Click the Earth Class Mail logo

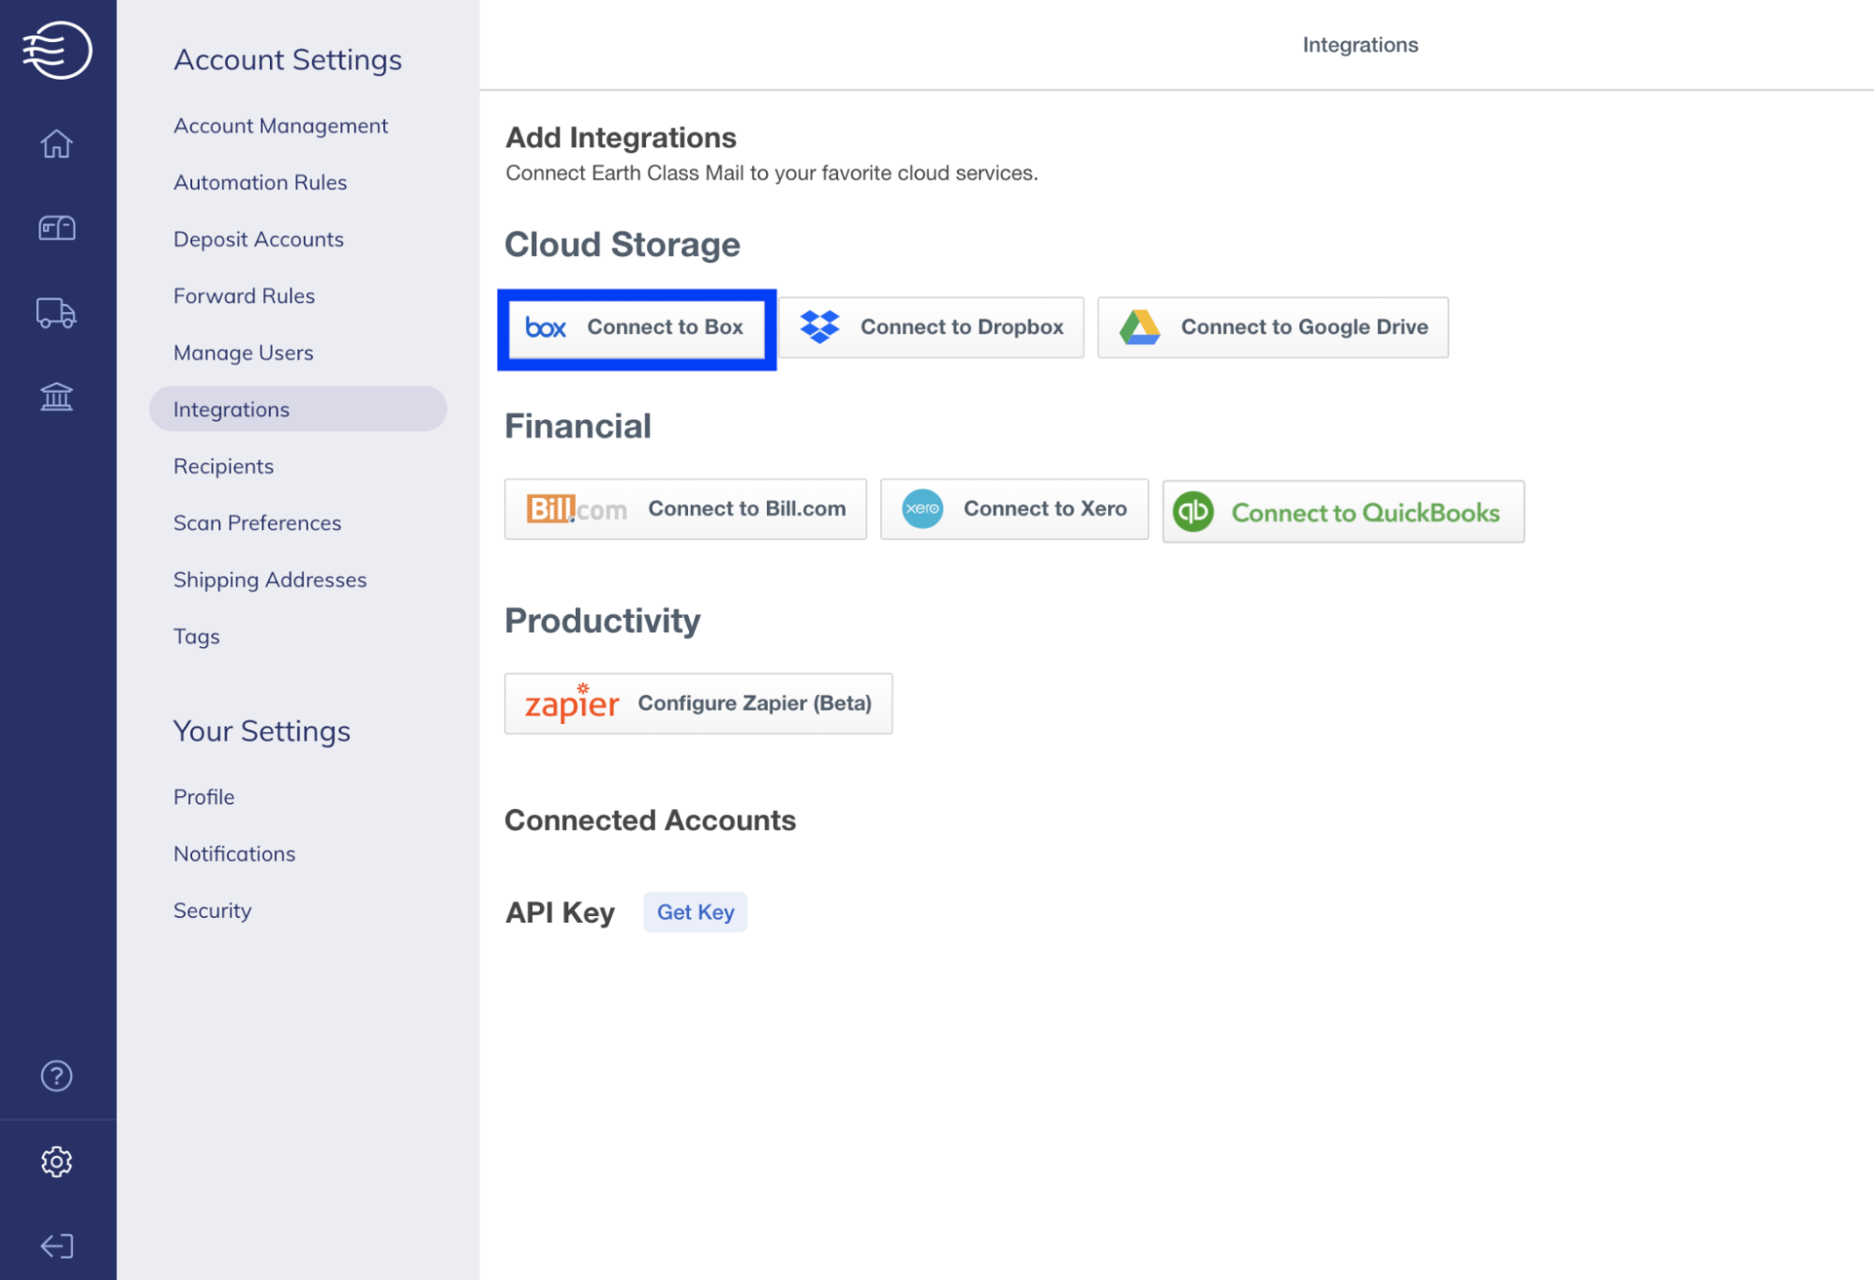tap(57, 50)
